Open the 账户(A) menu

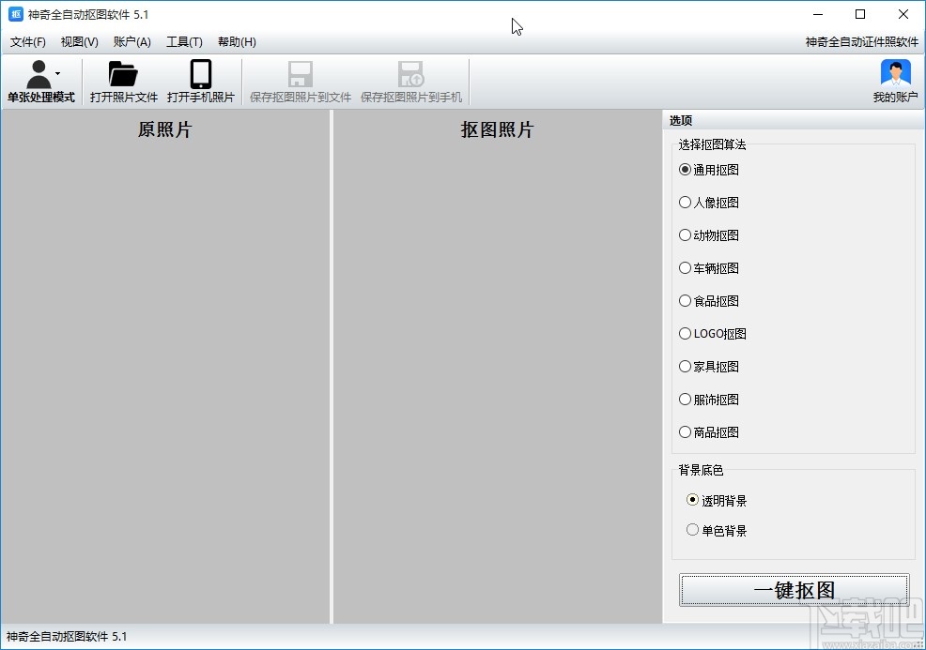pyautogui.click(x=132, y=42)
